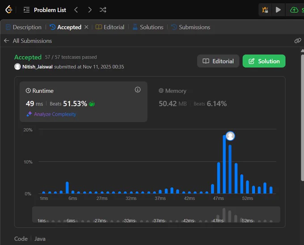Click the Editorial button near Solution
Image resolution: width=304 pixels, height=245 pixels.
pyautogui.click(x=218, y=61)
